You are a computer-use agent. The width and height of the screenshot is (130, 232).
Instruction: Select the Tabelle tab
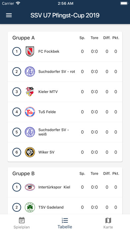tap(65, 223)
